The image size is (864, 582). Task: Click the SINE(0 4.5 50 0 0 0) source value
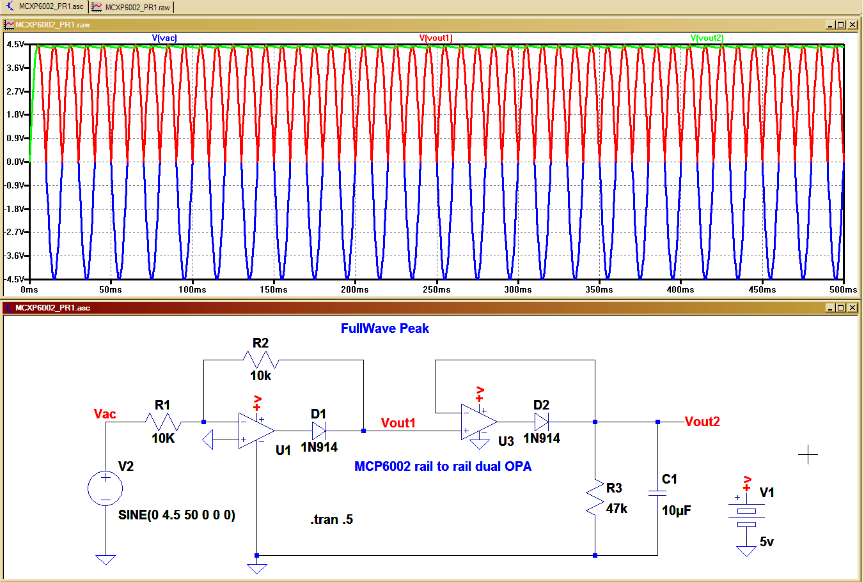177,515
